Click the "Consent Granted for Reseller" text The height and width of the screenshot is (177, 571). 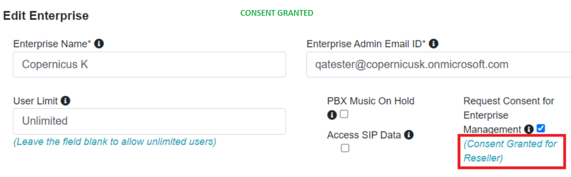click(510, 151)
